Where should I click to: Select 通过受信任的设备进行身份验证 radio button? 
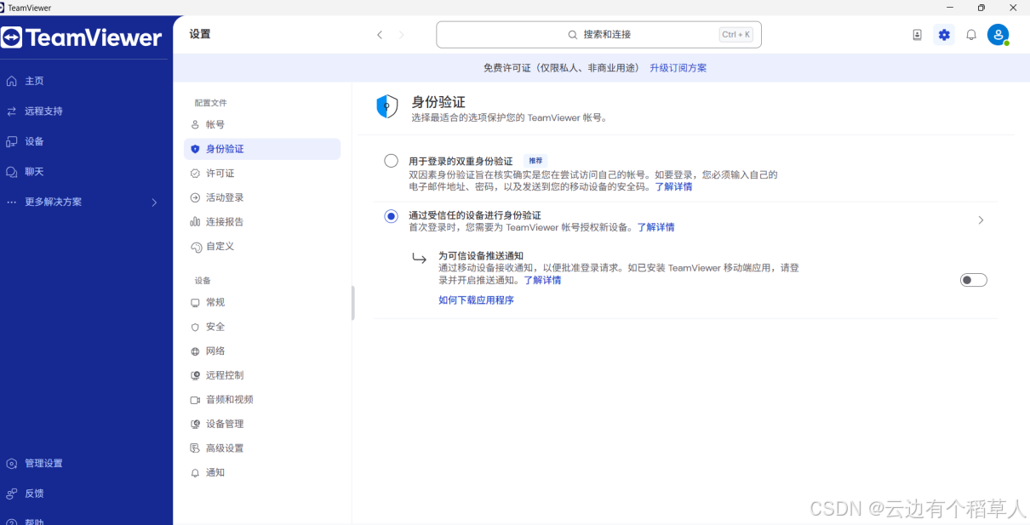tap(391, 216)
